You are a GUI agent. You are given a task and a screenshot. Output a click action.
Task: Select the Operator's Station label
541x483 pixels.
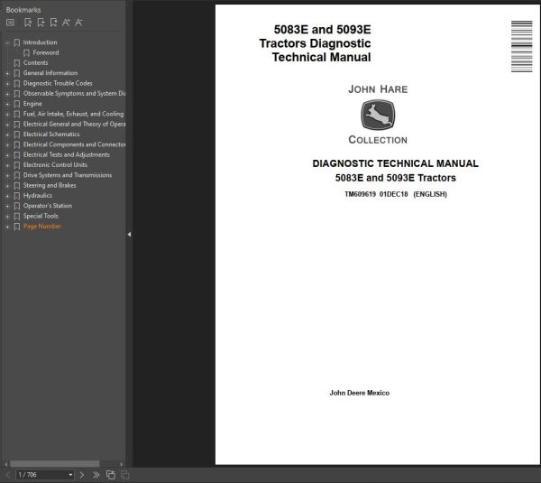pos(48,206)
